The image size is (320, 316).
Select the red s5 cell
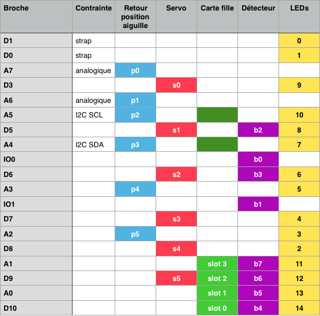[176, 278]
